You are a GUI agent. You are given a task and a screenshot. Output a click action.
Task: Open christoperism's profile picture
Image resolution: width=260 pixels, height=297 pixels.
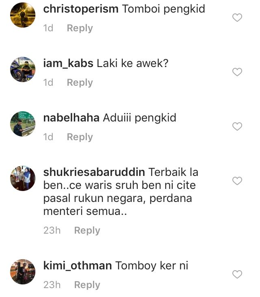[23, 15]
